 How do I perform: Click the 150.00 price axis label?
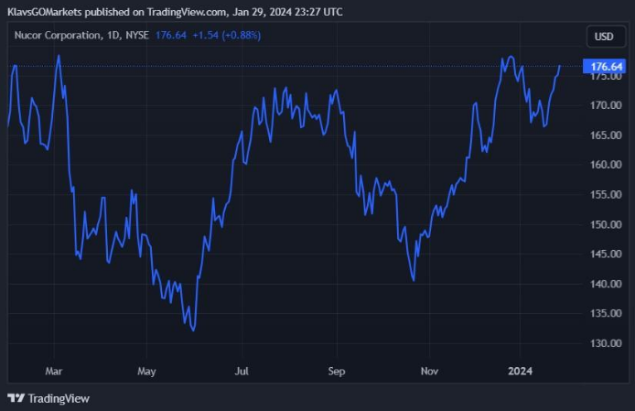pos(606,224)
